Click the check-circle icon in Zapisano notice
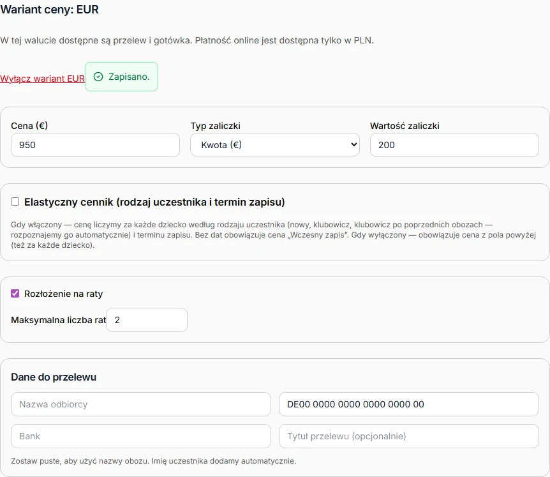 click(98, 77)
